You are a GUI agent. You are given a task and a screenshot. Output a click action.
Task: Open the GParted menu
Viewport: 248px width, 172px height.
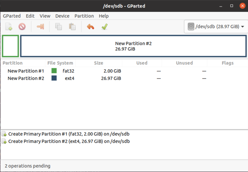[x=12, y=16]
